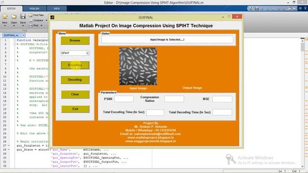Switch to the VIEW ribbon tab
The width and height of the screenshot is (308, 173).
pos(57,9)
